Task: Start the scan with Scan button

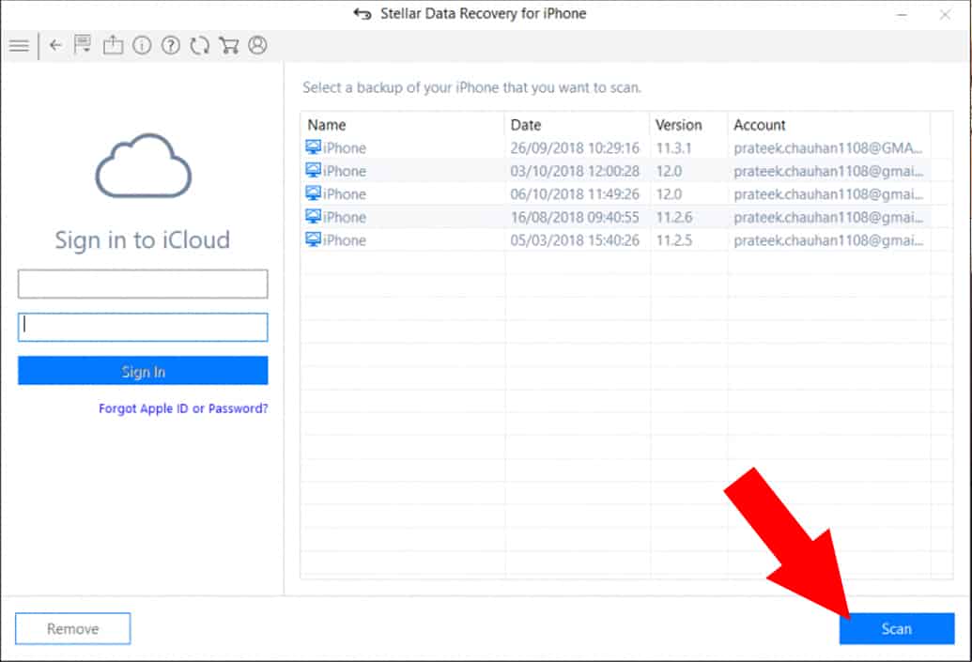Action: point(896,629)
